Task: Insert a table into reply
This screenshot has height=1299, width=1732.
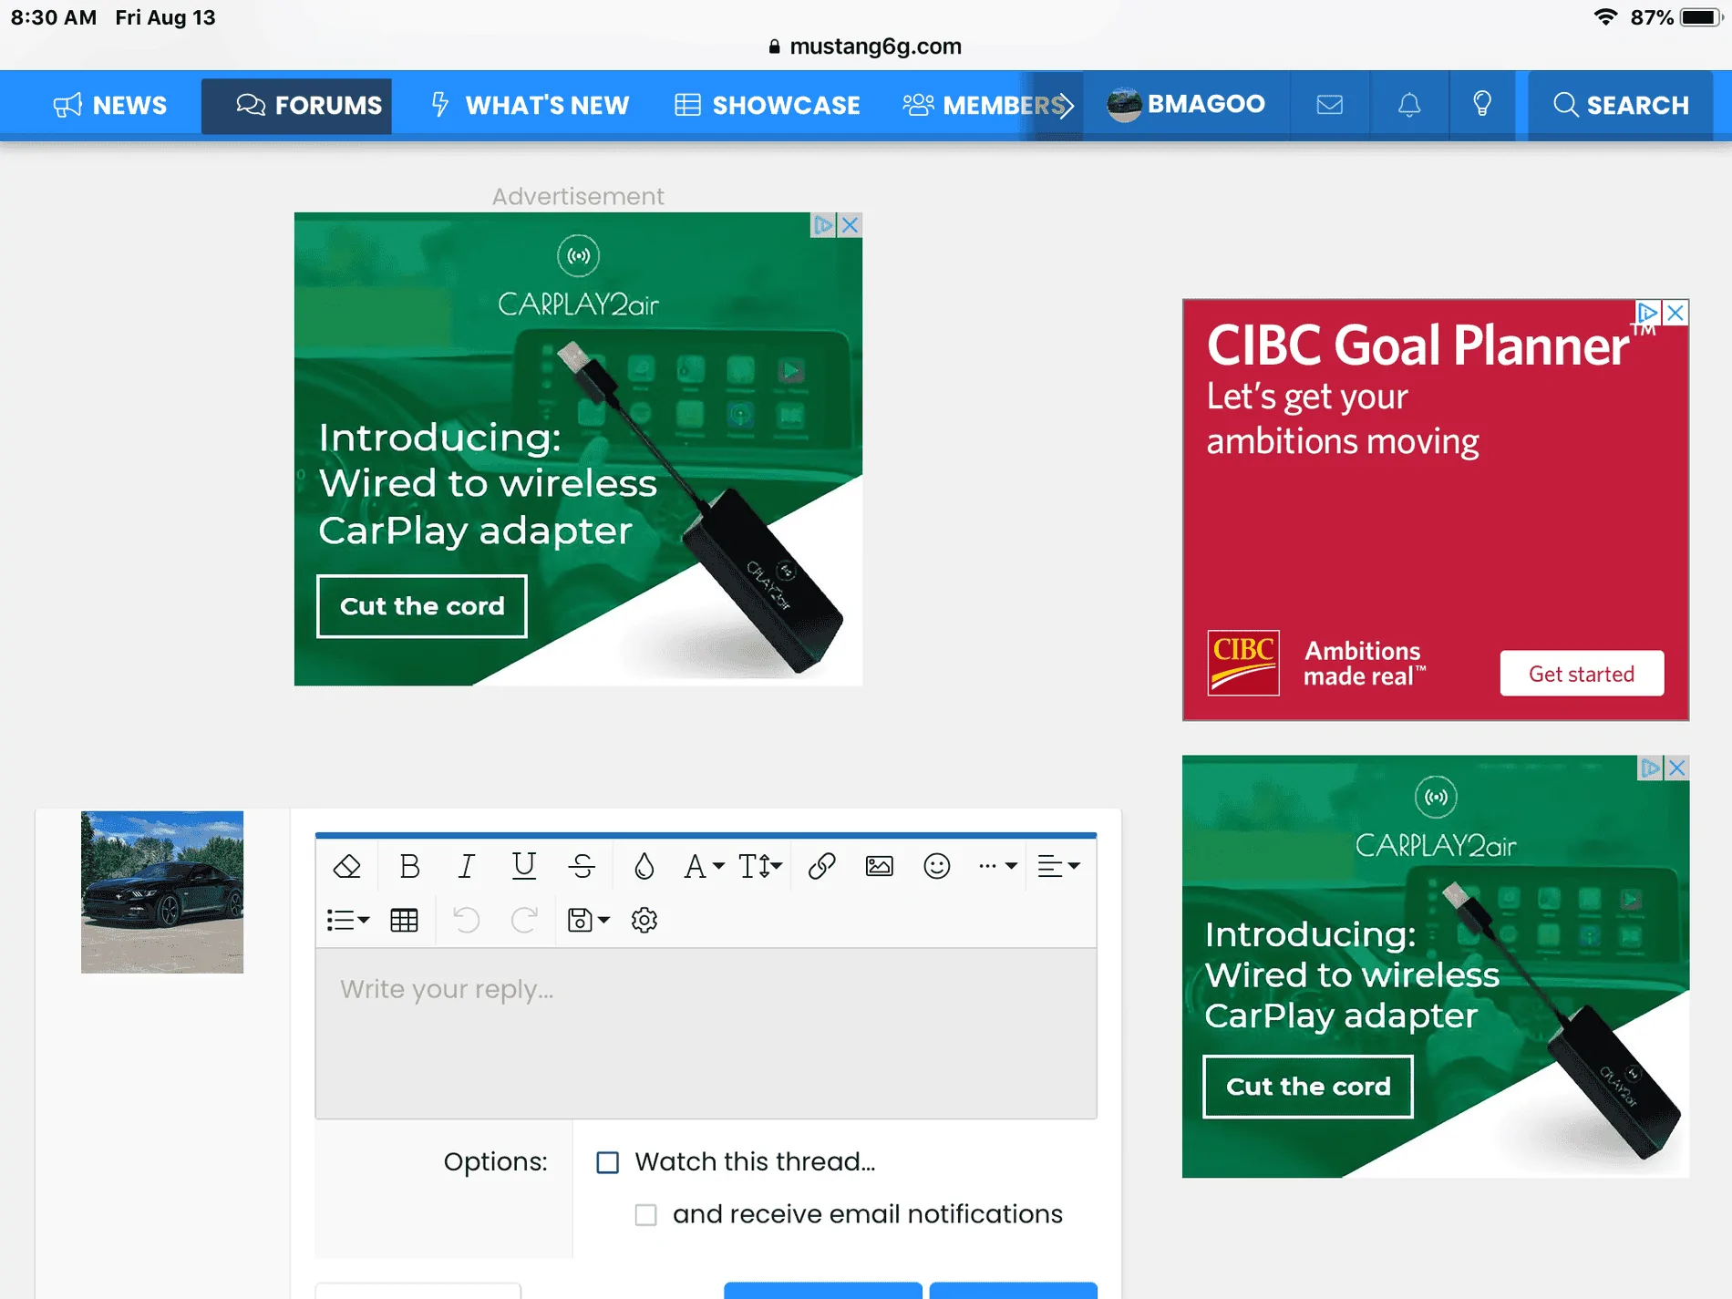Action: point(405,921)
